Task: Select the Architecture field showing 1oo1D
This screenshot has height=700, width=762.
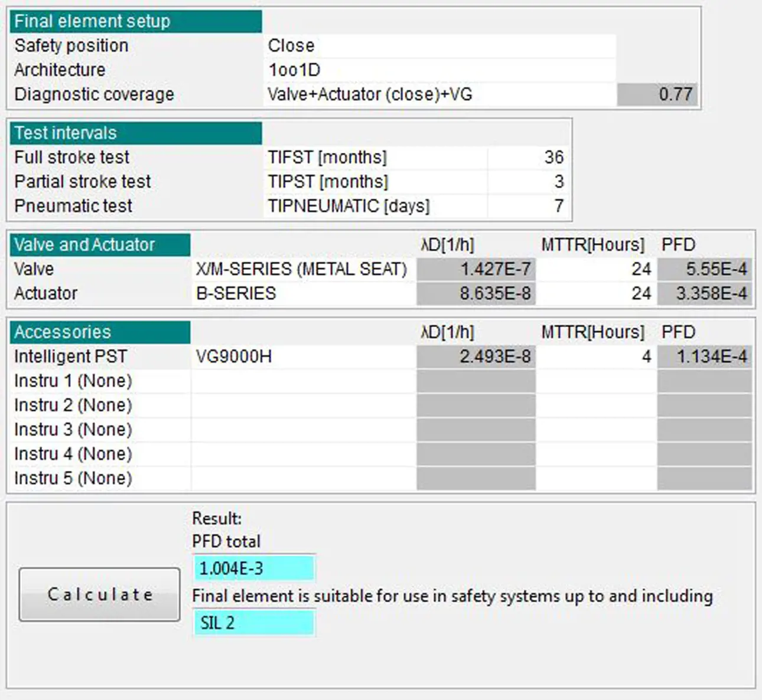Action: [439, 70]
